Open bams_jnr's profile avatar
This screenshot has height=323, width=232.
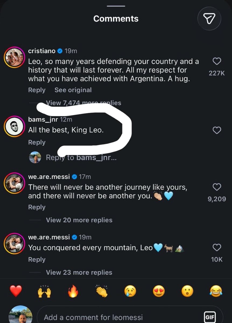click(14, 127)
